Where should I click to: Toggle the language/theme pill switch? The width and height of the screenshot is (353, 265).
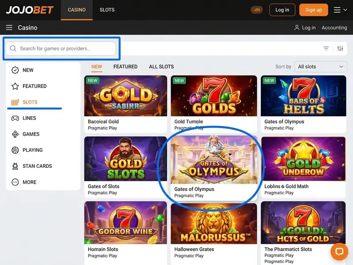(257, 10)
